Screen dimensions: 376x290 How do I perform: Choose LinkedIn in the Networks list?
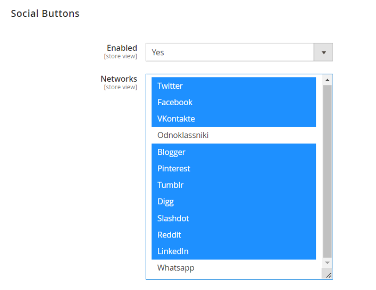click(234, 252)
